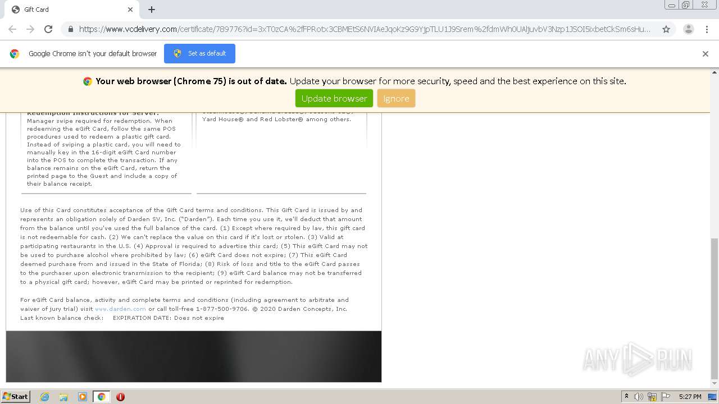Image resolution: width=719 pixels, height=404 pixels.
Task: Close the Gift Card tab
Action: click(x=130, y=10)
